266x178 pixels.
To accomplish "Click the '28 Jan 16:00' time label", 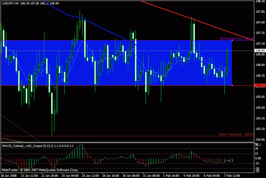I will 111,175.
